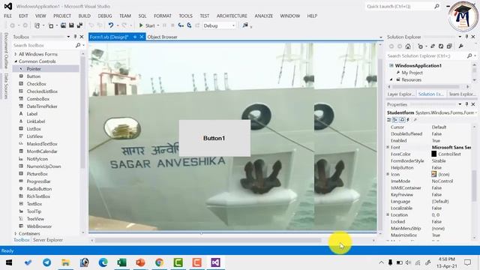Open the Data Sources side tab
Image resolution: width=480 pixels, height=270 pixels.
click(x=6, y=85)
